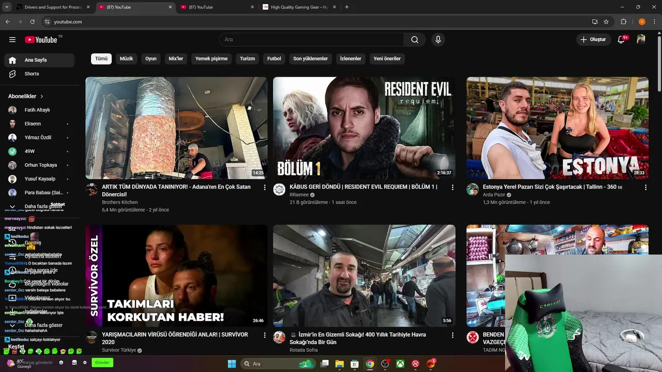
Task: Open options for Resident Evil Requiem video
Action: tap(453, 187)
